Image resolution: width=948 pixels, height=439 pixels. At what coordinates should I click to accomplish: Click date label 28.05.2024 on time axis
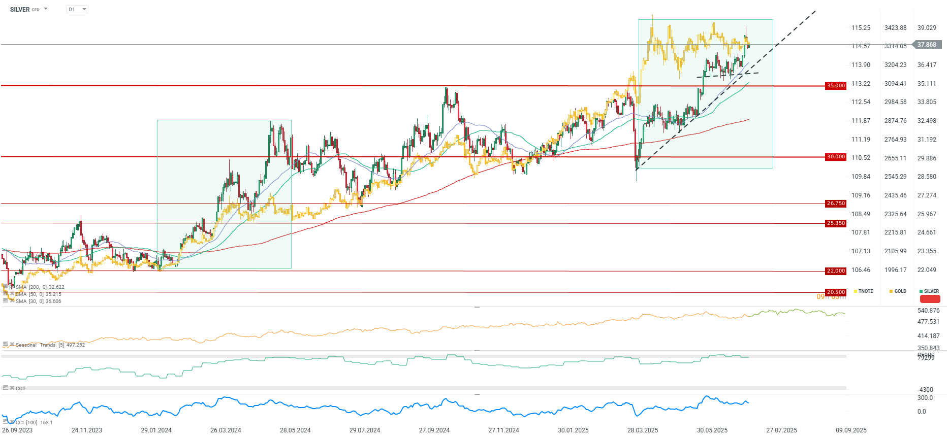point(295,430)
